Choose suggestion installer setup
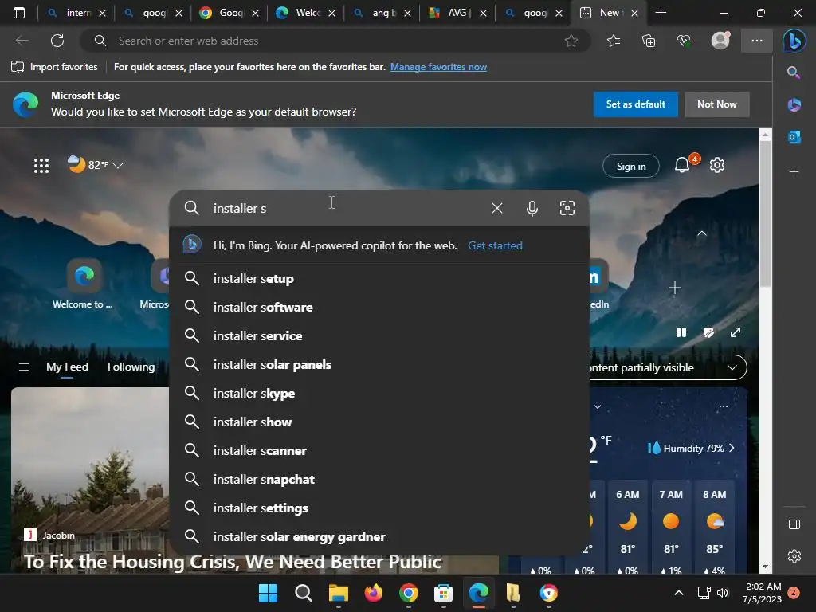This screenshot has height=612, width=816. click(x=379, y=278)
